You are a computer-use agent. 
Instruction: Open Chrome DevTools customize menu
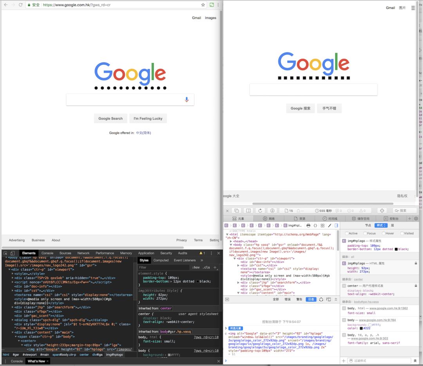coord(211,253)
